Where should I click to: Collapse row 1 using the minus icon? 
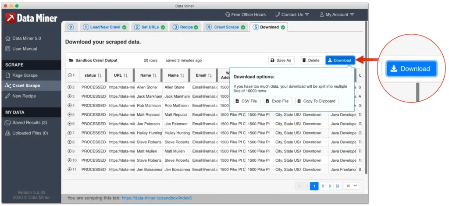70,75
